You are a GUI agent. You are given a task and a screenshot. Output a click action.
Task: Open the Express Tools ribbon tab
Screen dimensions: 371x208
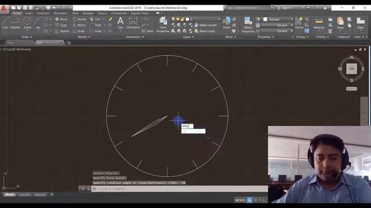(x=140, y=13)
